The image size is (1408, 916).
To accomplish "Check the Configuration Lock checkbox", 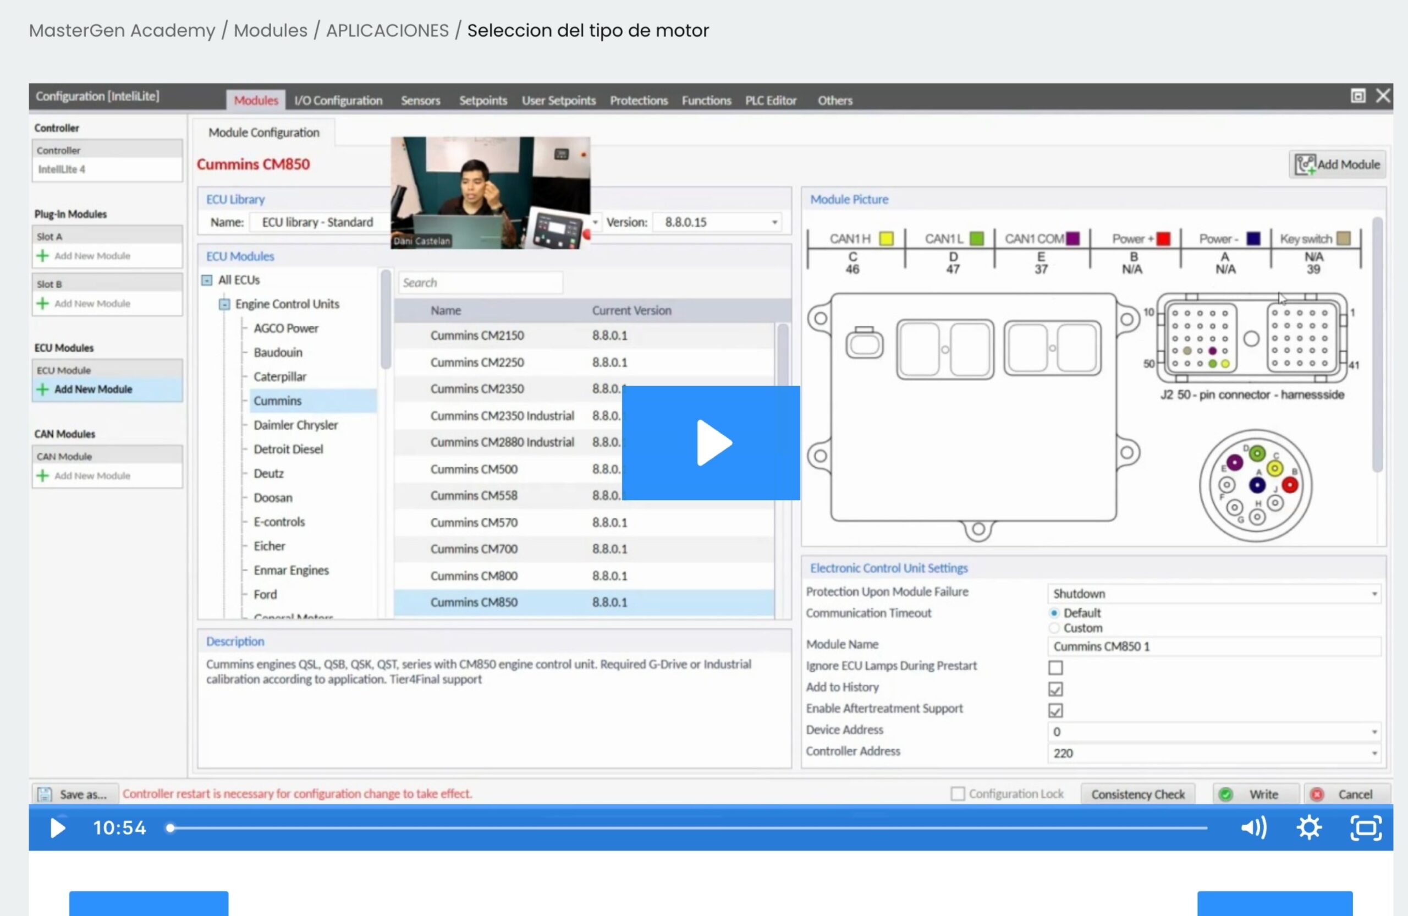I will point(957,793).
